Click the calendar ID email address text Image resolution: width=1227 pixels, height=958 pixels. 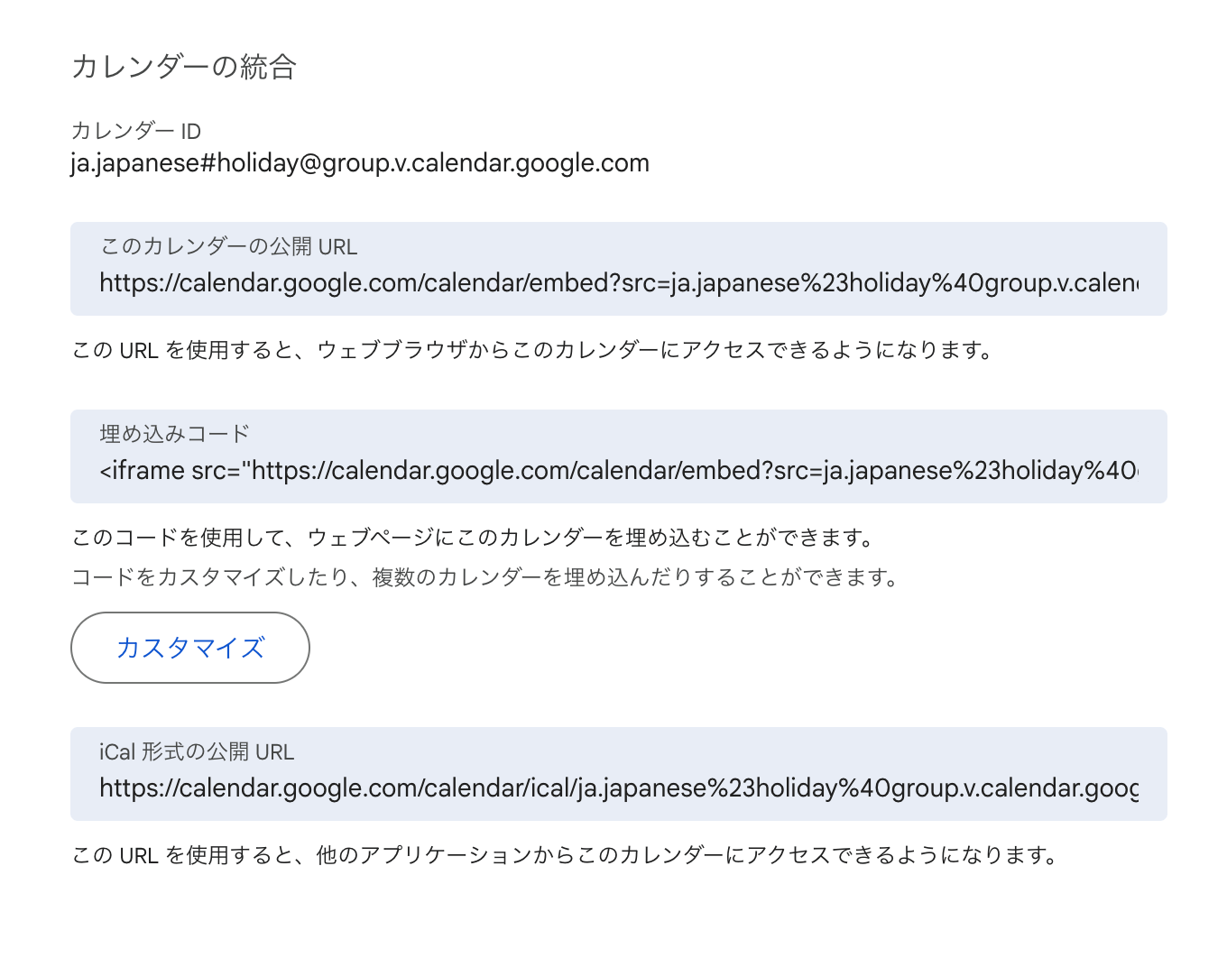coord(360,163)
